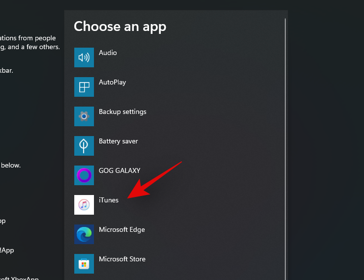Click the Audio speaker icon
Screen dimensions: 364x280
click(84, 57)
